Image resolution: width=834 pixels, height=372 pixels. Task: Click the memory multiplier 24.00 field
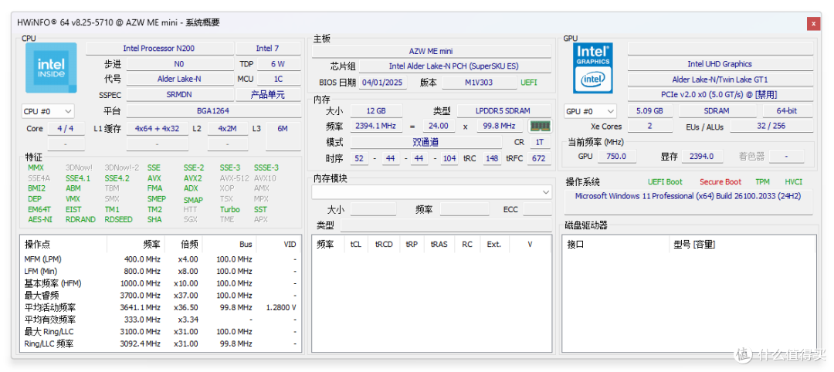point(439,126)
